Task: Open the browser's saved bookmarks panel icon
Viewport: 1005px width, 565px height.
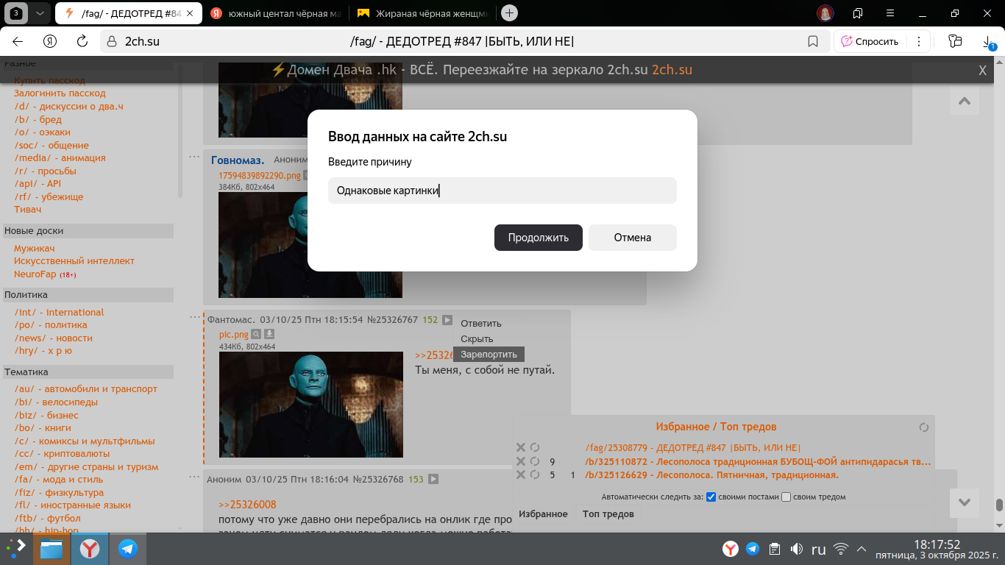Action: [858, 13]
